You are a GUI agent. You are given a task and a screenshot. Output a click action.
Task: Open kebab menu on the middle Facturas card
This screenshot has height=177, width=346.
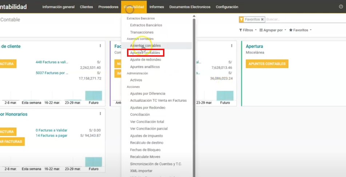point(231,46)
